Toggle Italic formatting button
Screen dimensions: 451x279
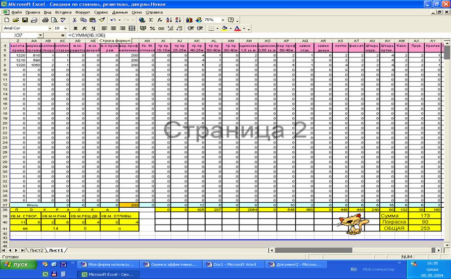pyautogui.click(x=84, y=29)
